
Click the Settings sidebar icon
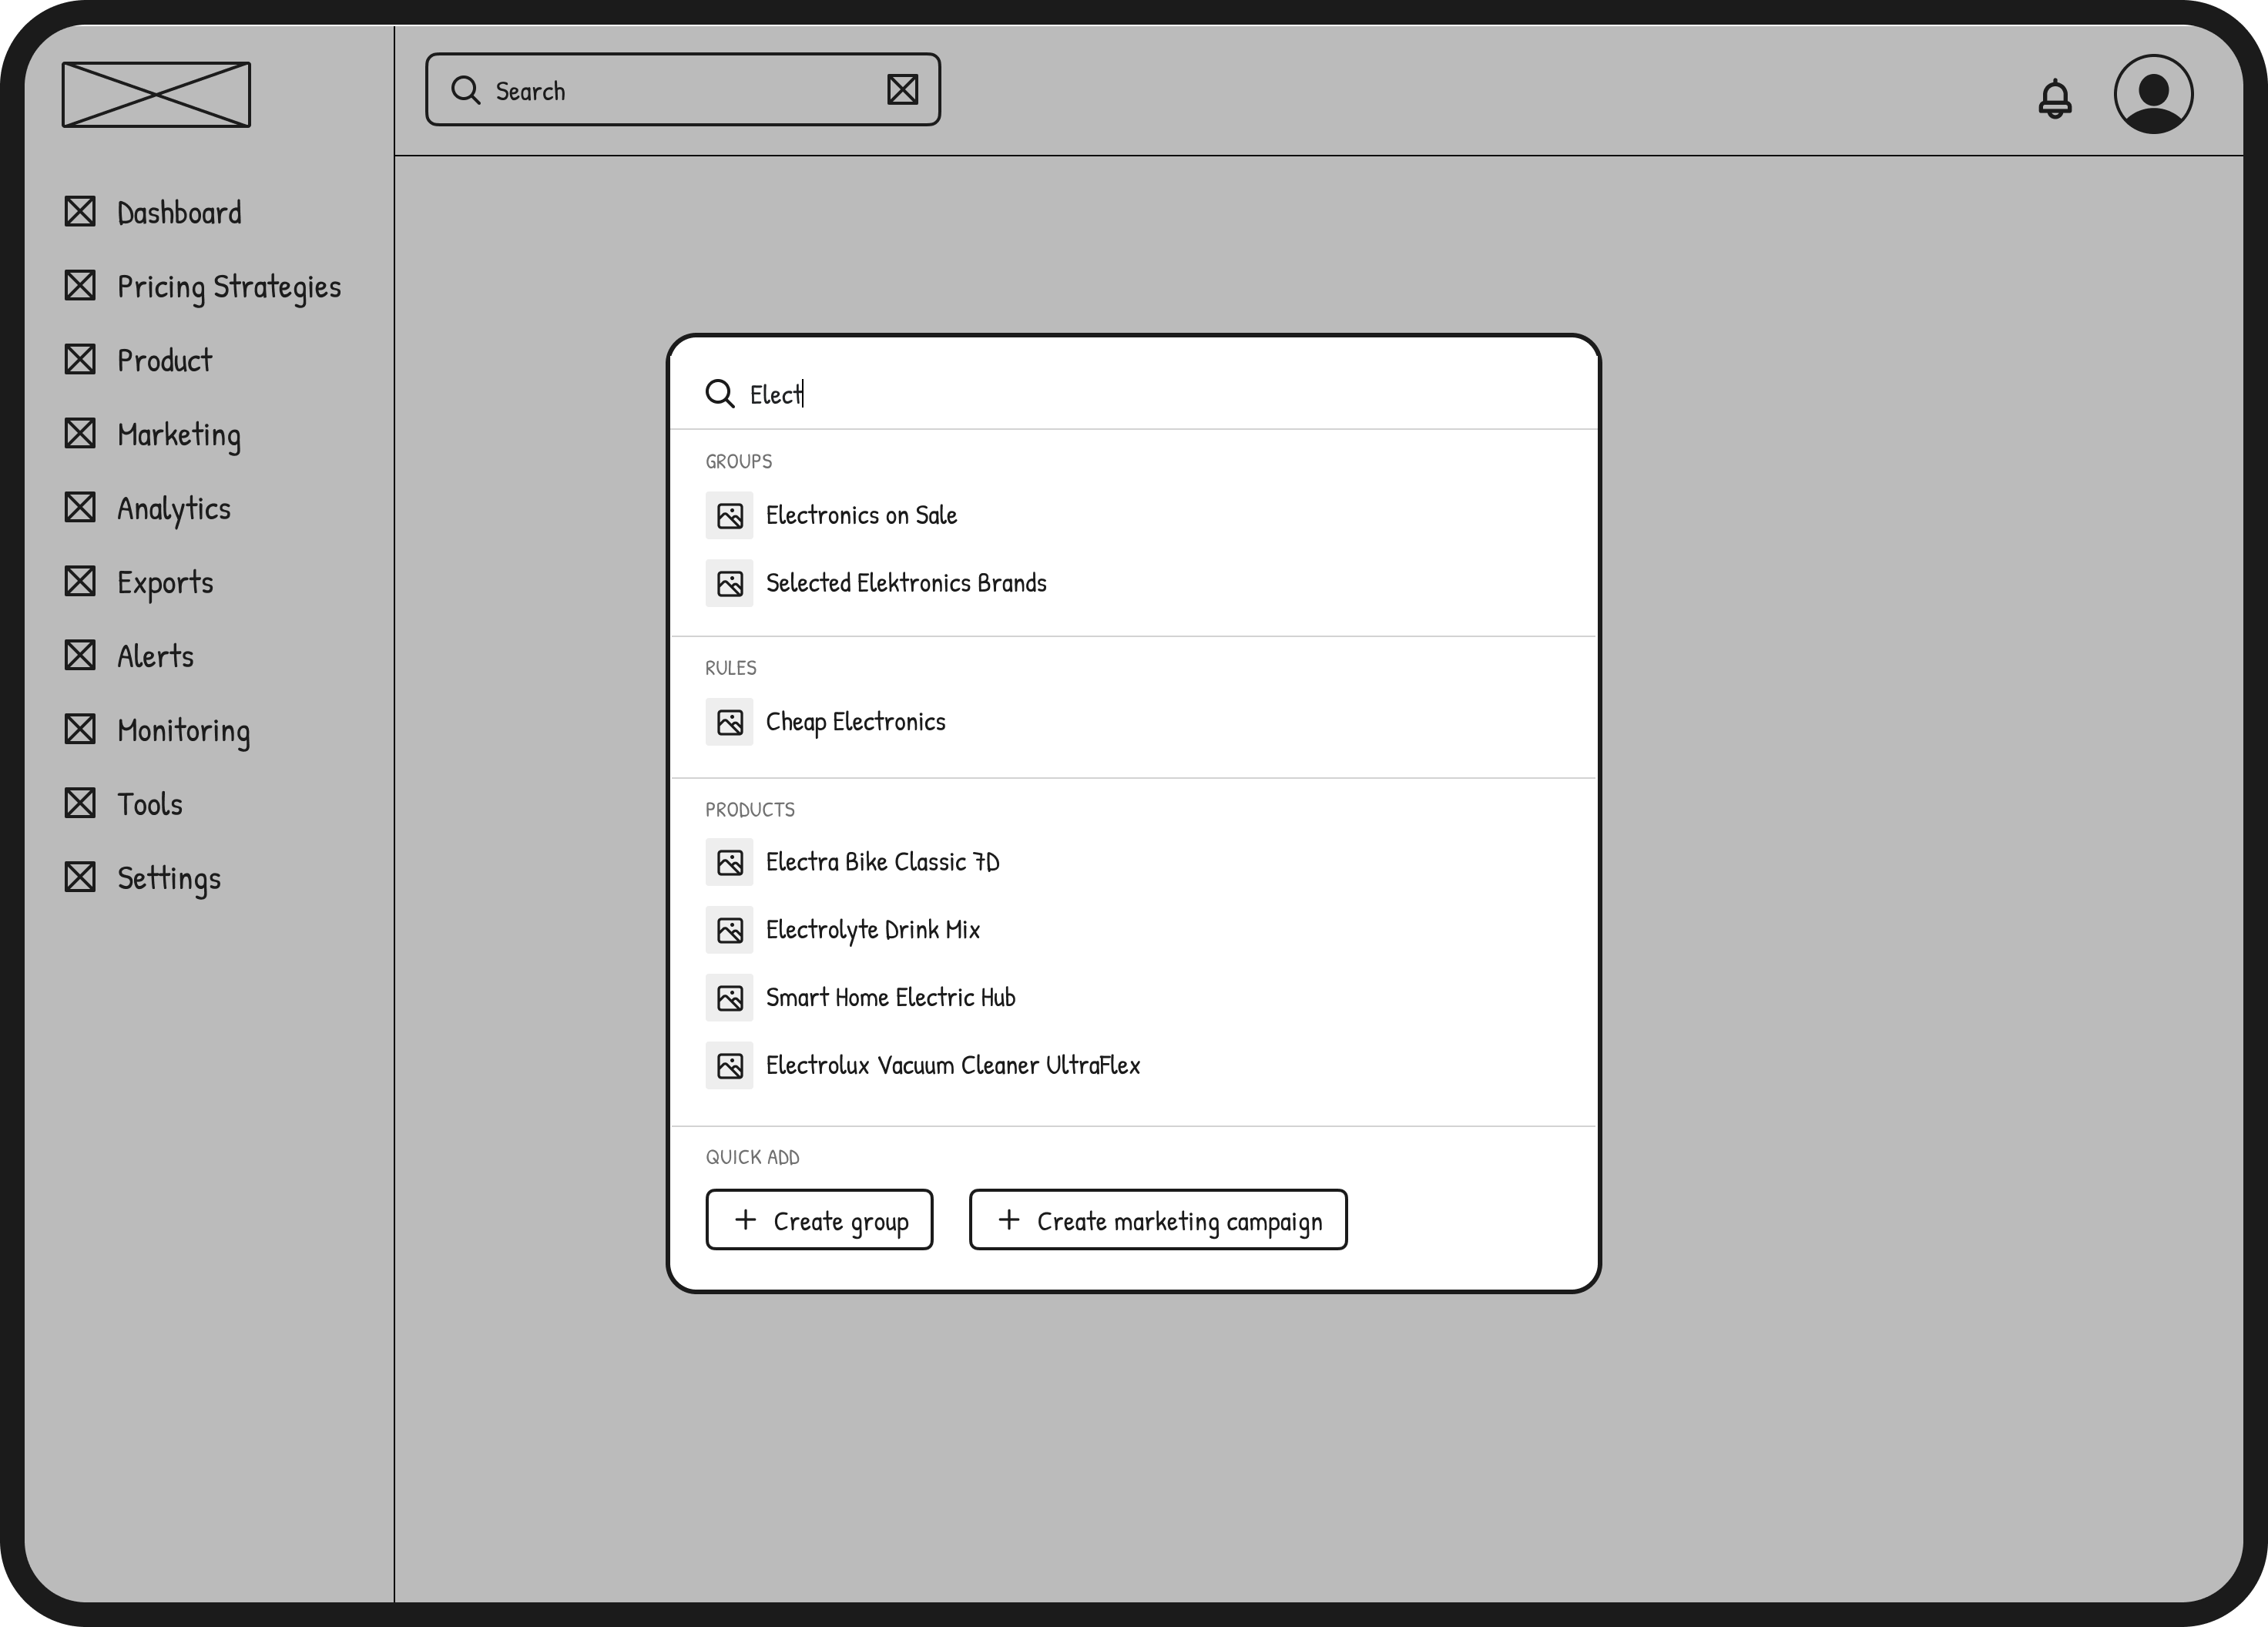[80, 877]
